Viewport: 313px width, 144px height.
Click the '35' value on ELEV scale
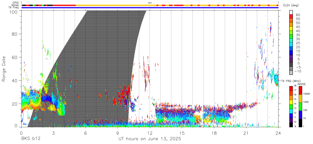click(x=297, y=35)
